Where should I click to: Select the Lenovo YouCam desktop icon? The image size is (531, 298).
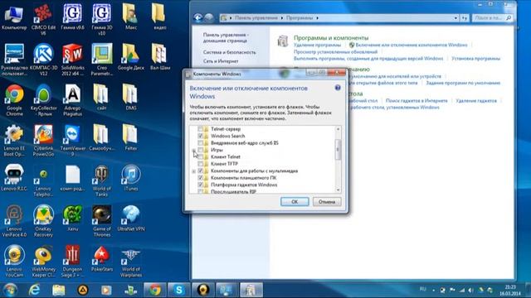pyautogui.click(x=14, y=262)
